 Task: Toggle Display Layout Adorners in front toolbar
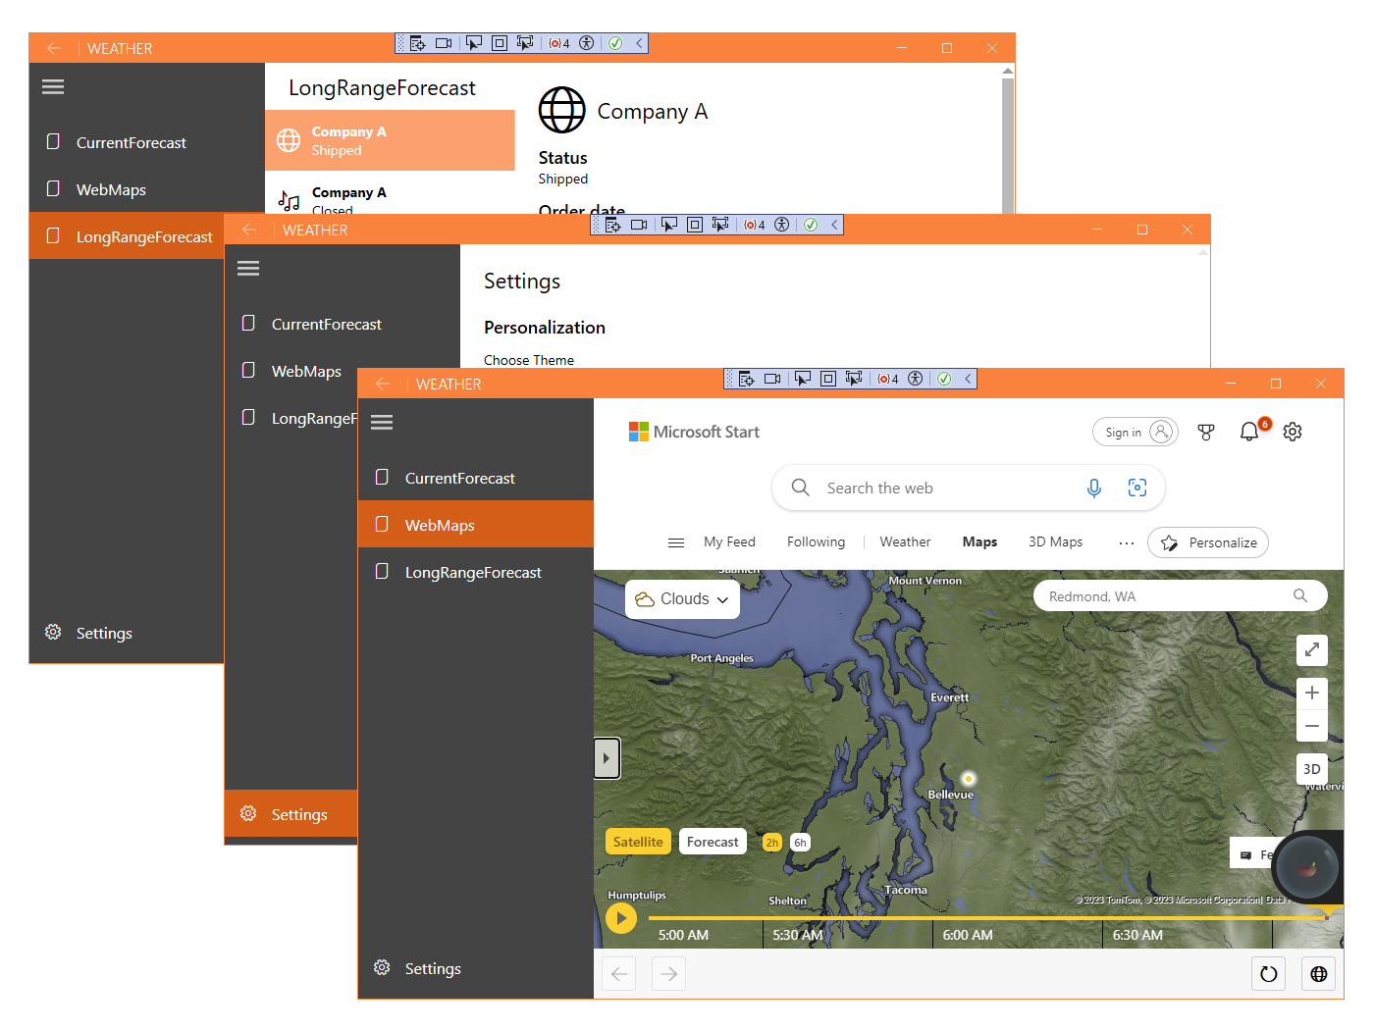pos(828,379)
